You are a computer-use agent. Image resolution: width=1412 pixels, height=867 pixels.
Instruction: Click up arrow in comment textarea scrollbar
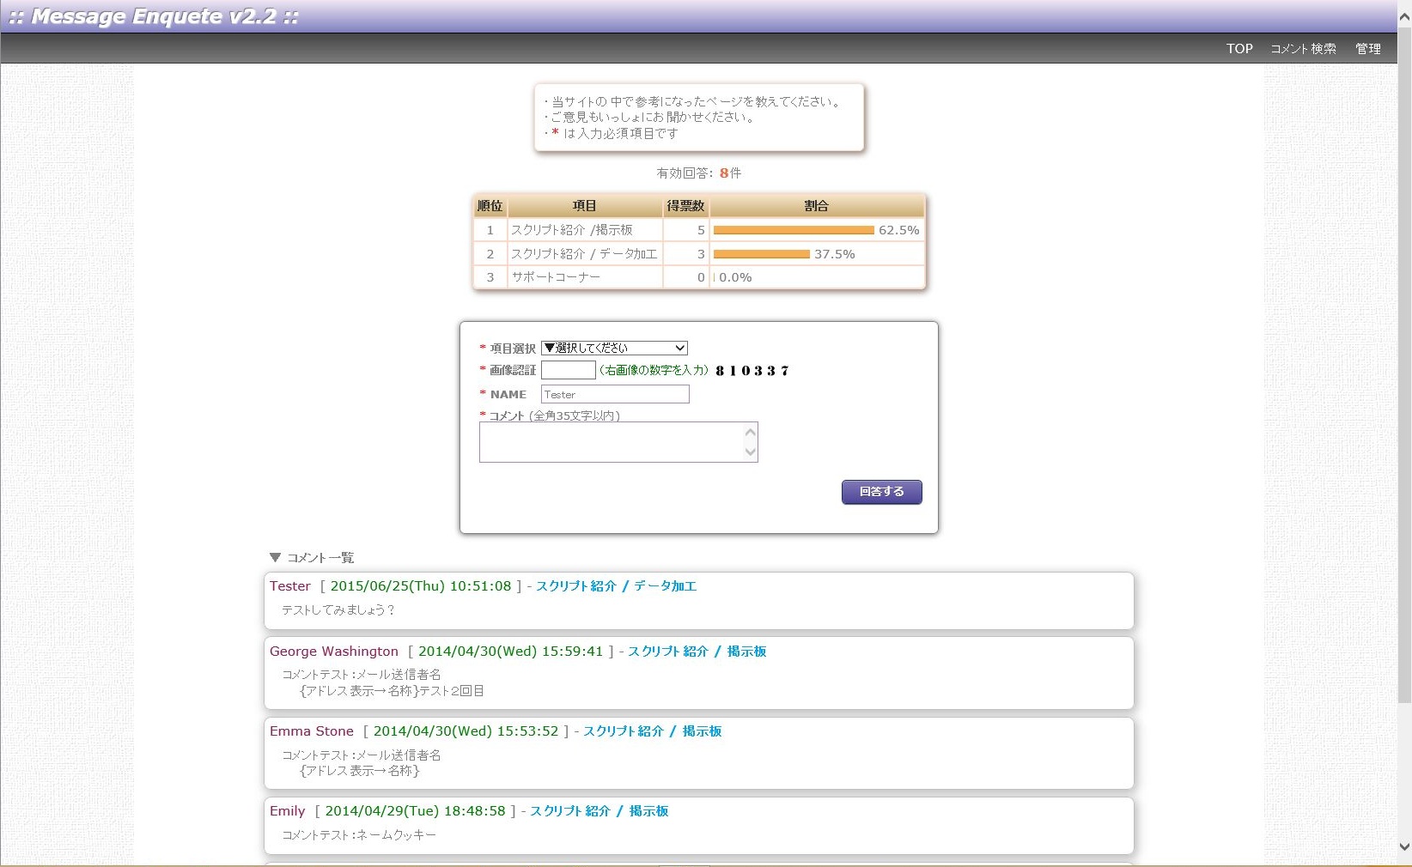pyautogui.click(x=750, y=432)
